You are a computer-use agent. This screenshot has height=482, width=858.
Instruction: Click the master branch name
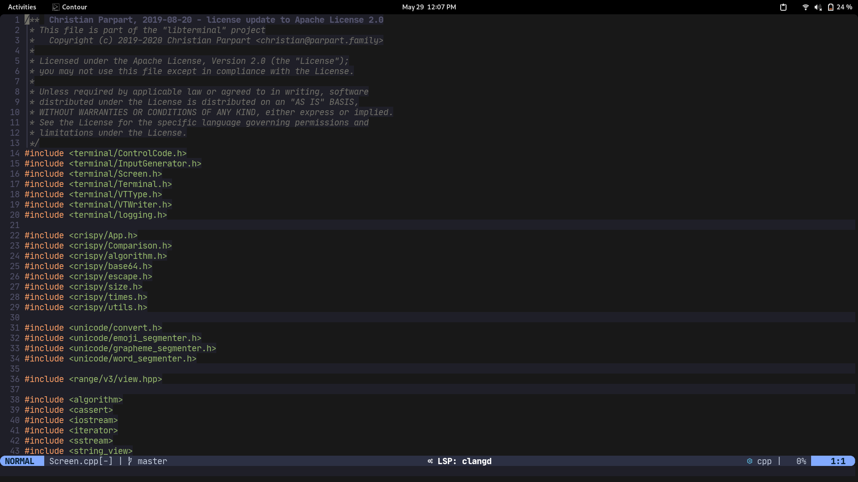click(152, 461)
